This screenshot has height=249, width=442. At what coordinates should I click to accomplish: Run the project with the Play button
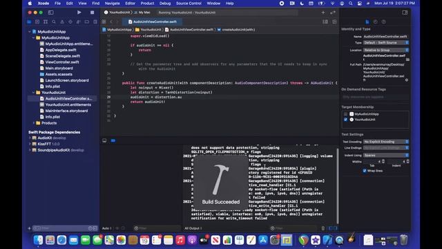coord(79,12)
